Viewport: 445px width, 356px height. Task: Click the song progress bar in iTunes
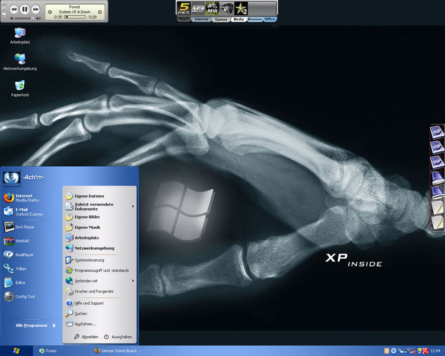click(75, 17)
